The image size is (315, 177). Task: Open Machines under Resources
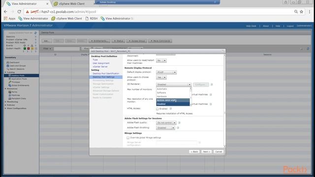pyautogui.click(x=14, y=95)
